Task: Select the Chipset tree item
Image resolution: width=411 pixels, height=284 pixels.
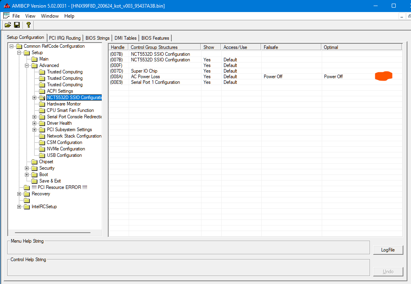Action: click(46, 162)
